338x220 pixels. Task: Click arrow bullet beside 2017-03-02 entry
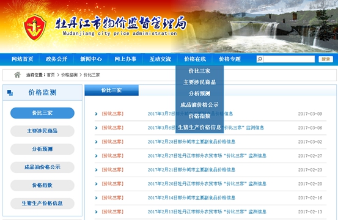[x=96, y=142]
